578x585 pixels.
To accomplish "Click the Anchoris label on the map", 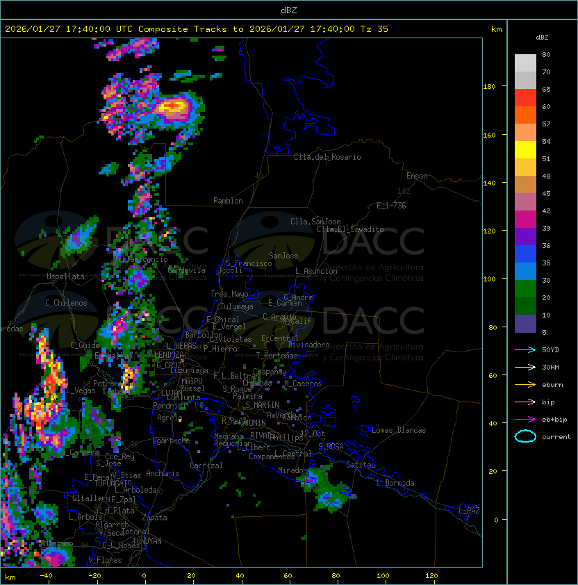I will pos(163,473).
